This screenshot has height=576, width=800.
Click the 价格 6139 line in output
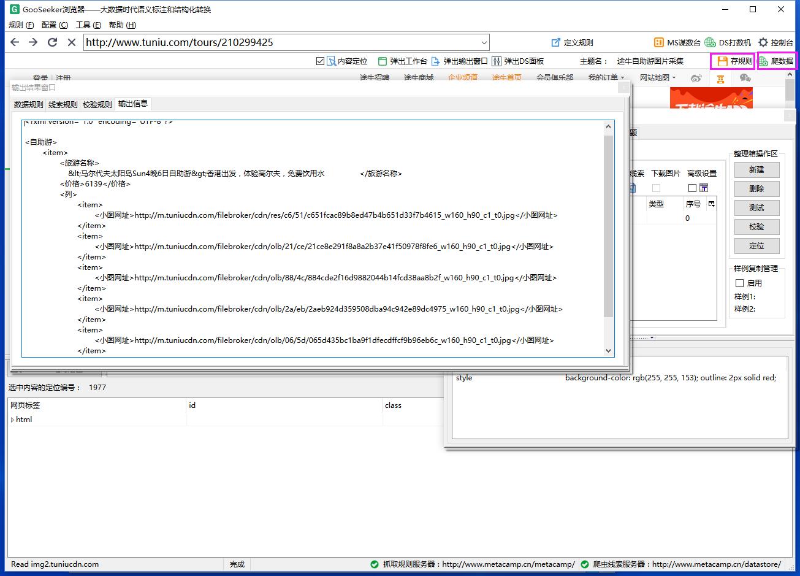tap(95, 184)
